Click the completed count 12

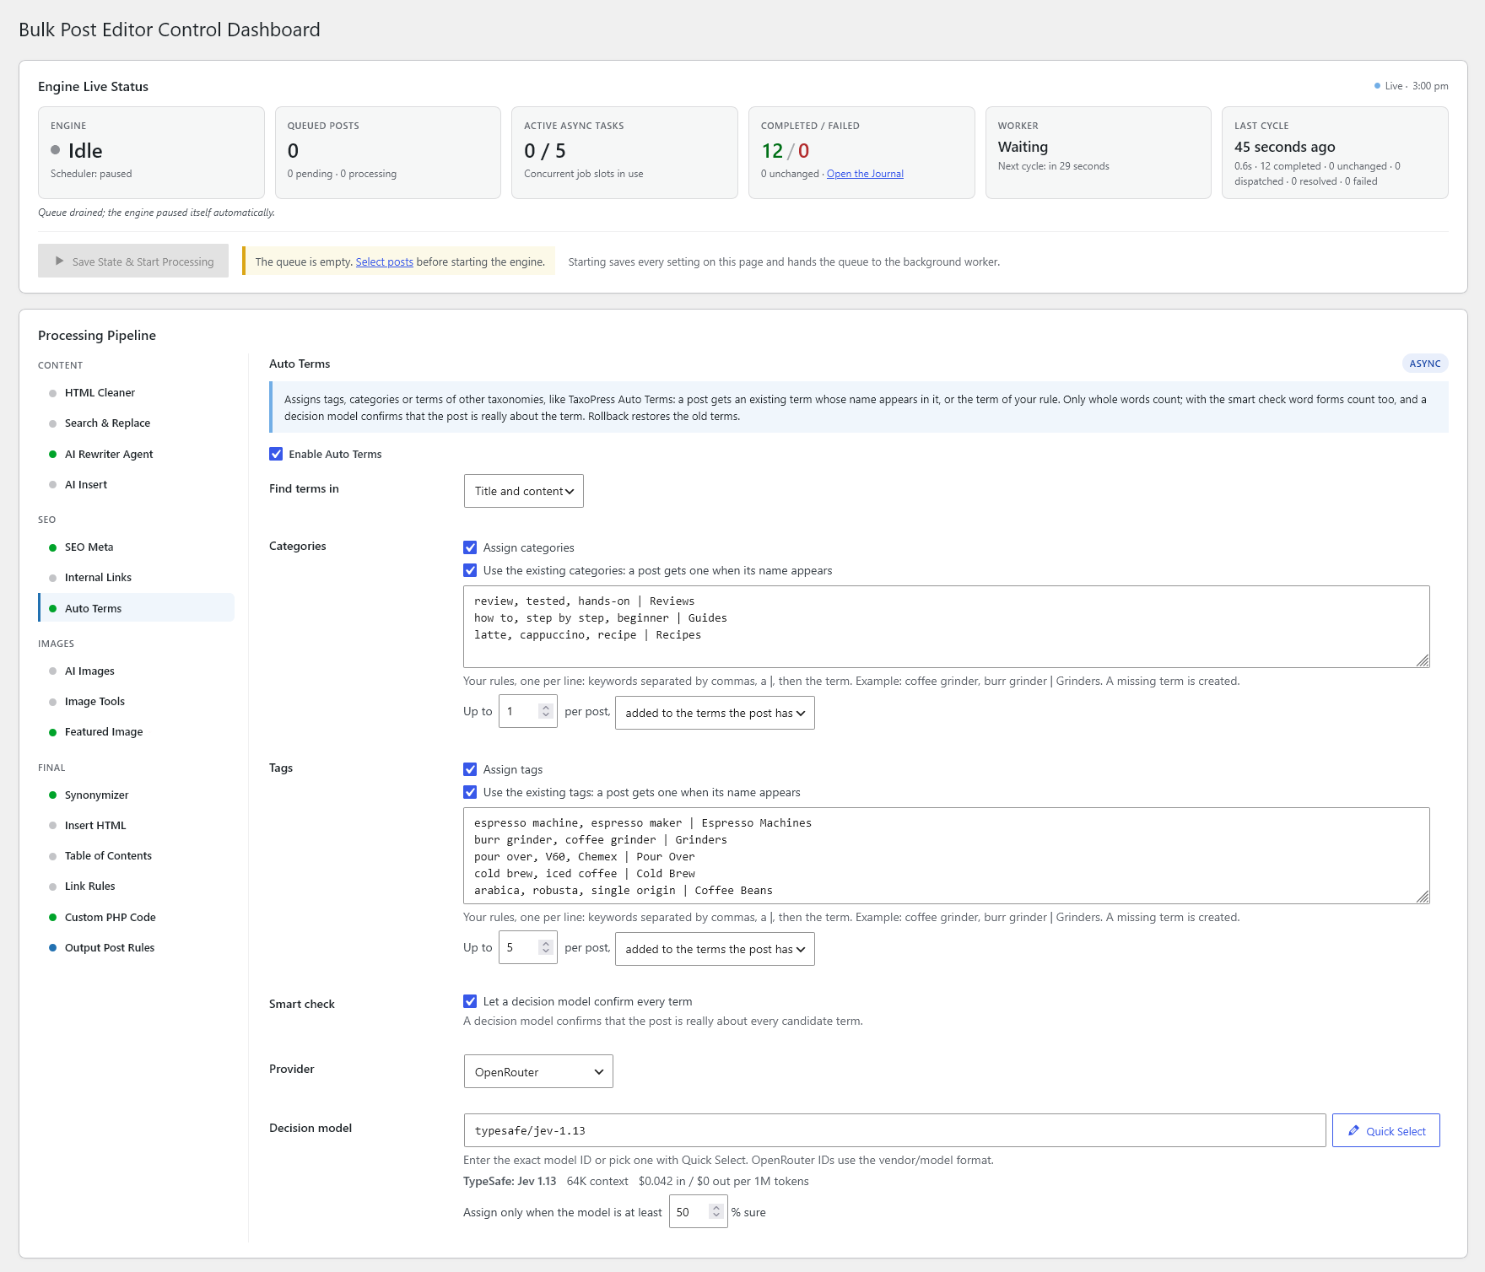pyautogui.click(x=772, y=151)
